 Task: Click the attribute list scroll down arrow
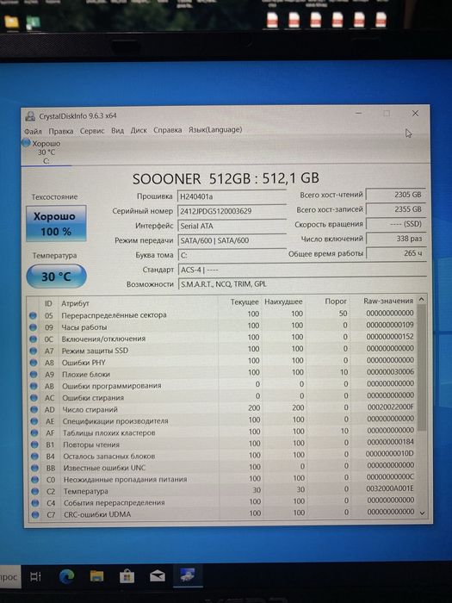coord(423,513)
